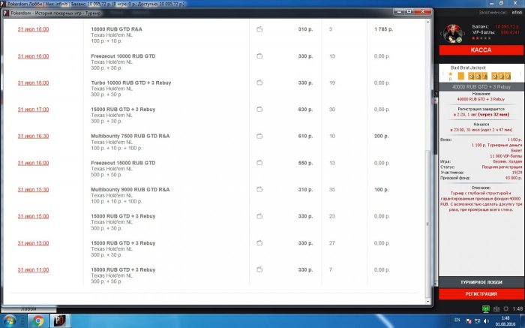Click the EN language indicator in taskbar
The image size is (525, 328).
(x=457, y=320)
